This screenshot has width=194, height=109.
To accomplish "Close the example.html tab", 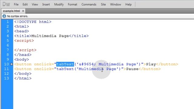I will coord(23,11).
